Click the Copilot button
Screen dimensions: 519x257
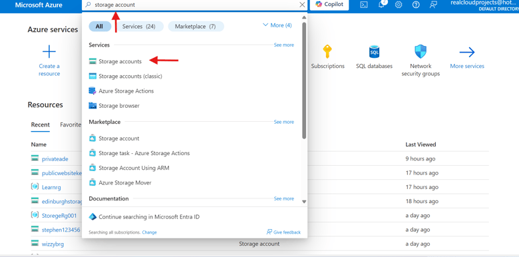(x=329, y=5)
